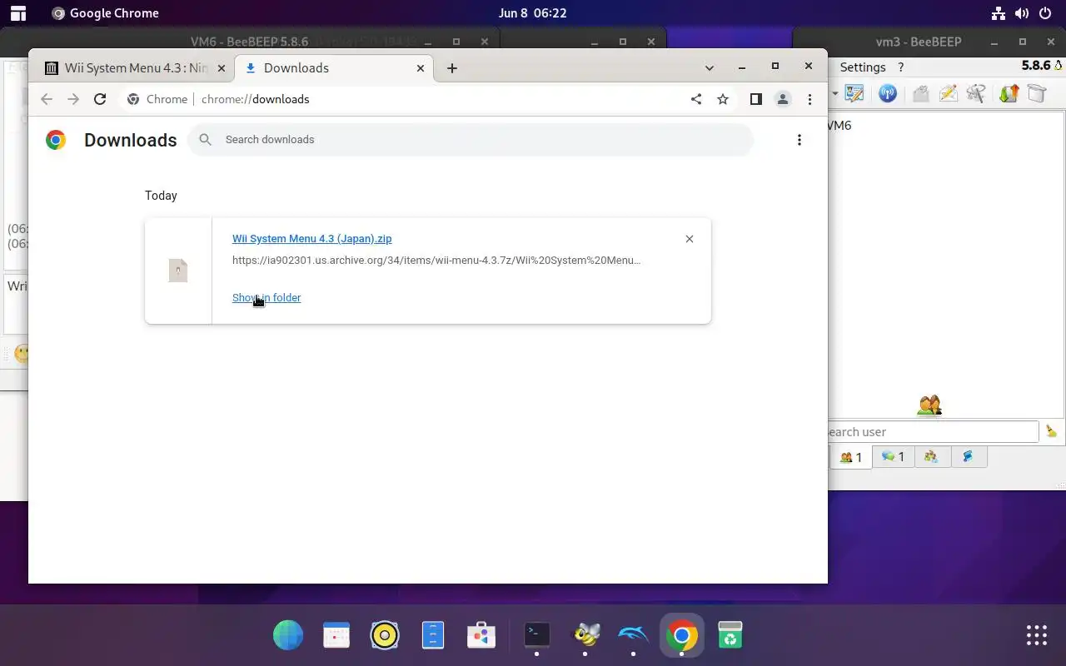Viewport: 1066px width, 666px height.
Task: Open system network status icon in top bar
Action: coord(999,13)
